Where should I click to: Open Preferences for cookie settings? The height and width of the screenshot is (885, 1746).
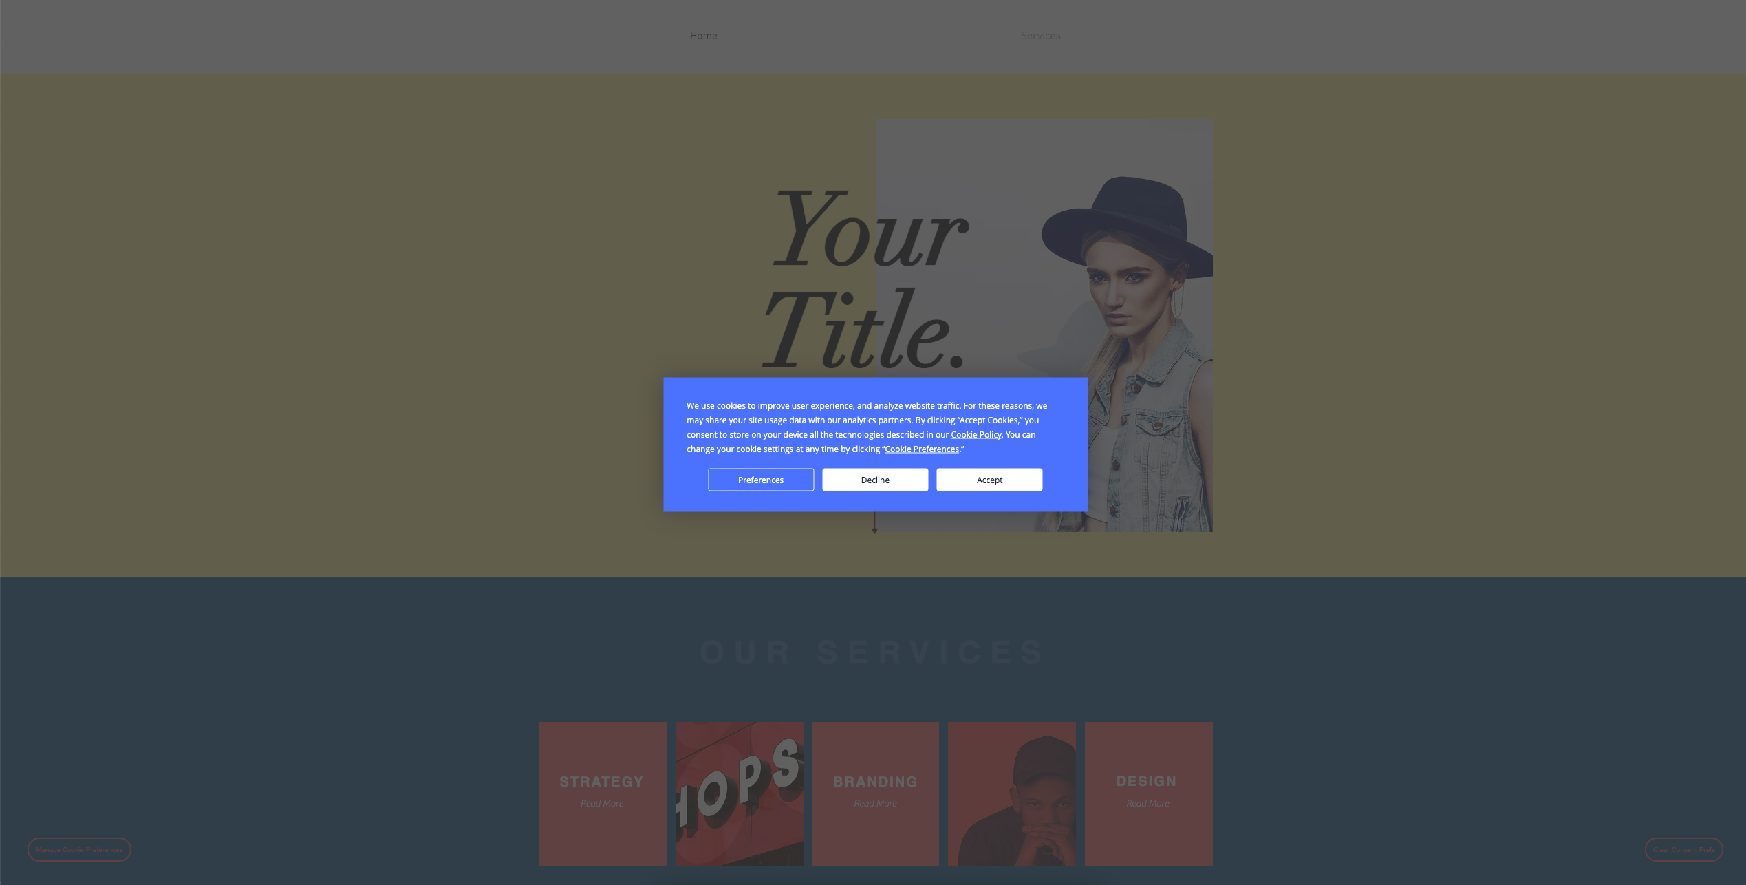click(x=760, y=480)
